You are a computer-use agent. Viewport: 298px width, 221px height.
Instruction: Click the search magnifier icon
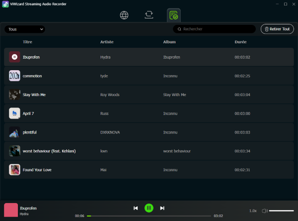point(179,29)
